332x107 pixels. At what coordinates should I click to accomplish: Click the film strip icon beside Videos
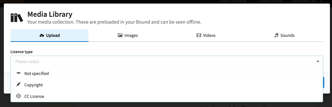(x=199, y=35)
